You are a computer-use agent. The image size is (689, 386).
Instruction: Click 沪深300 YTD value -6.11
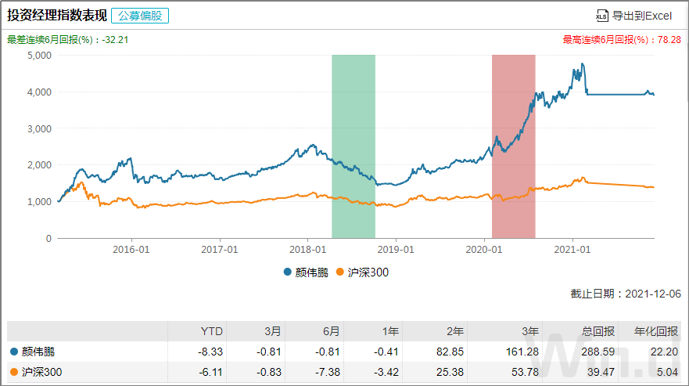pos(211,372)
